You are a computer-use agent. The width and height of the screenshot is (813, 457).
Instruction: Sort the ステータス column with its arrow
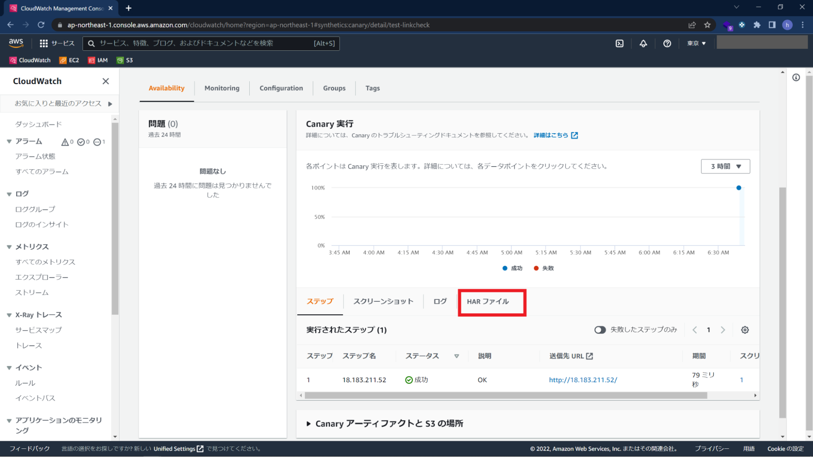click(456, 356)
